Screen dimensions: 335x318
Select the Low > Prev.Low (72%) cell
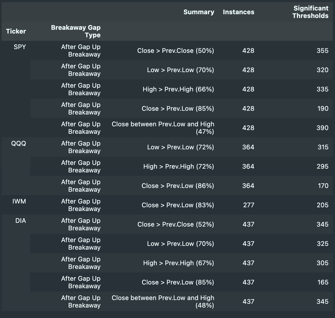(x=180, y=147)
